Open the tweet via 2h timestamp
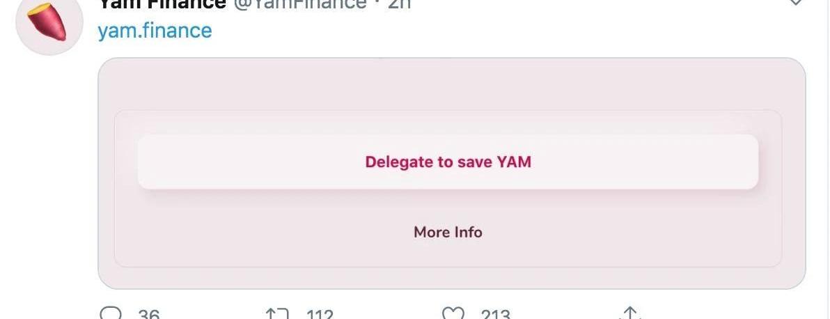 tap(400, 5)
